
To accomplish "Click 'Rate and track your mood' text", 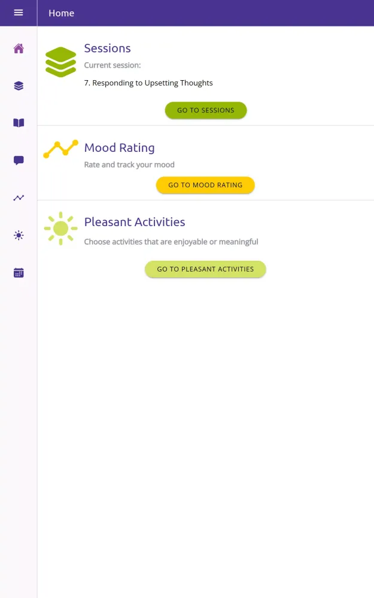I will click(x=129, y=164).
